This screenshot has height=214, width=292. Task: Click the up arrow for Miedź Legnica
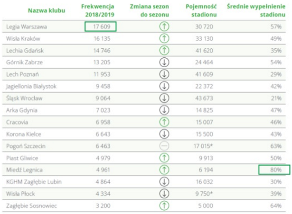point(164,170)
